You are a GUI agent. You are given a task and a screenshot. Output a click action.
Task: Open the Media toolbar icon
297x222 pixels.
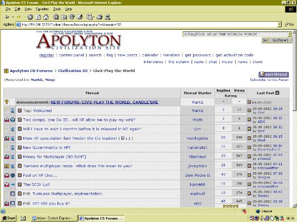[x=72, y=17]
